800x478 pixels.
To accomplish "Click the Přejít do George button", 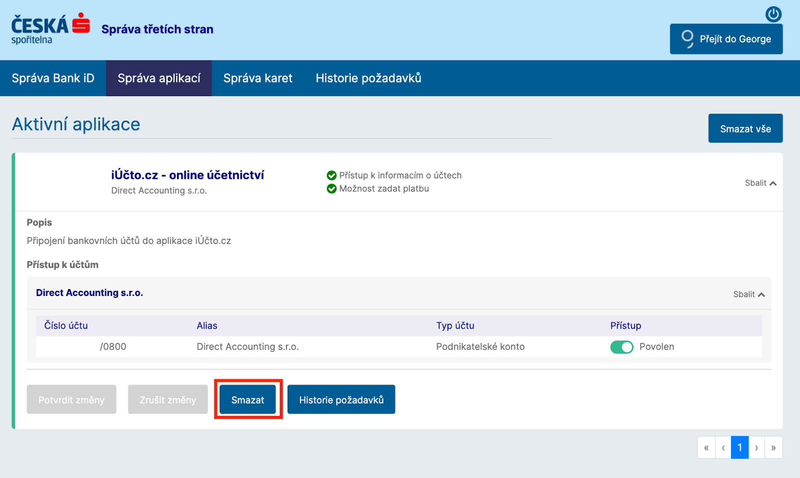I will [x=726, y=39].
